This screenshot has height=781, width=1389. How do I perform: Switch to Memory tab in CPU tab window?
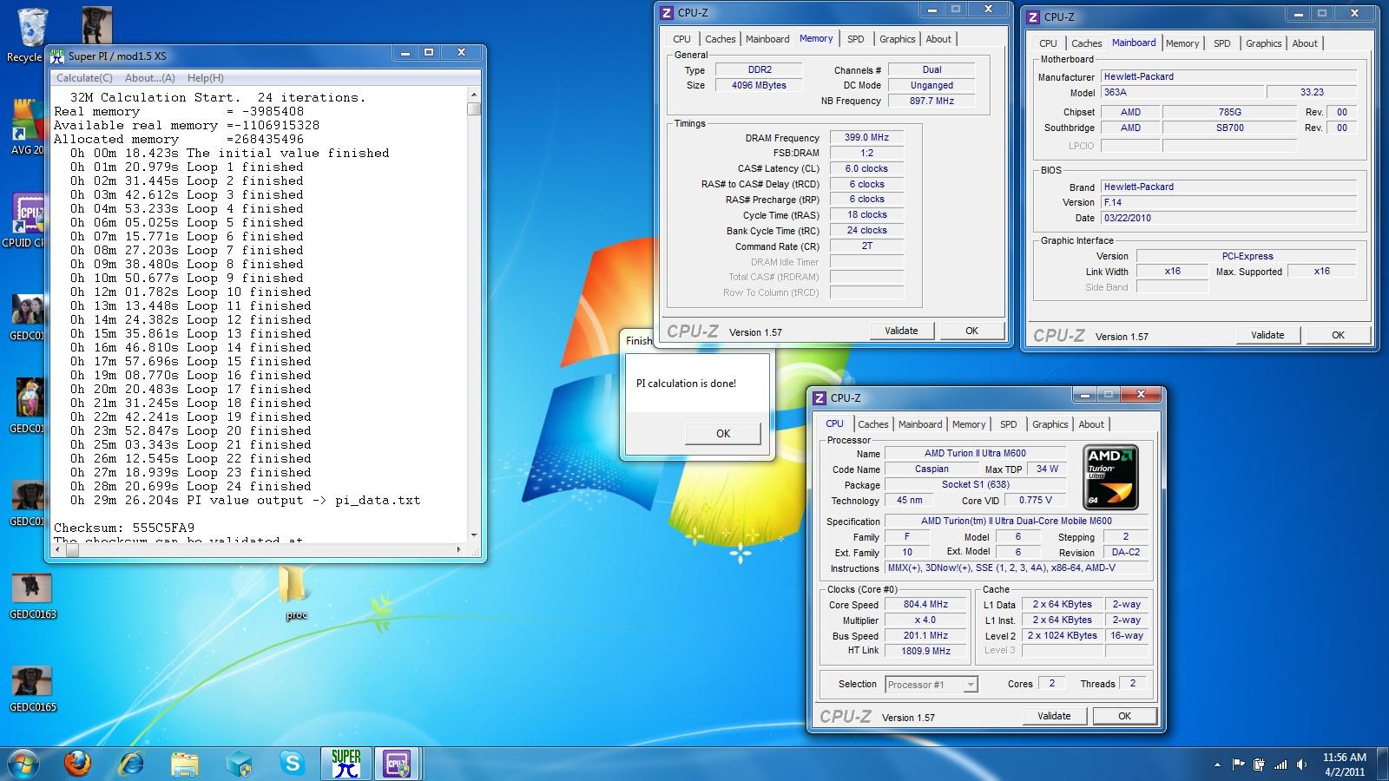pyautogui.click(x=969, y=424)
